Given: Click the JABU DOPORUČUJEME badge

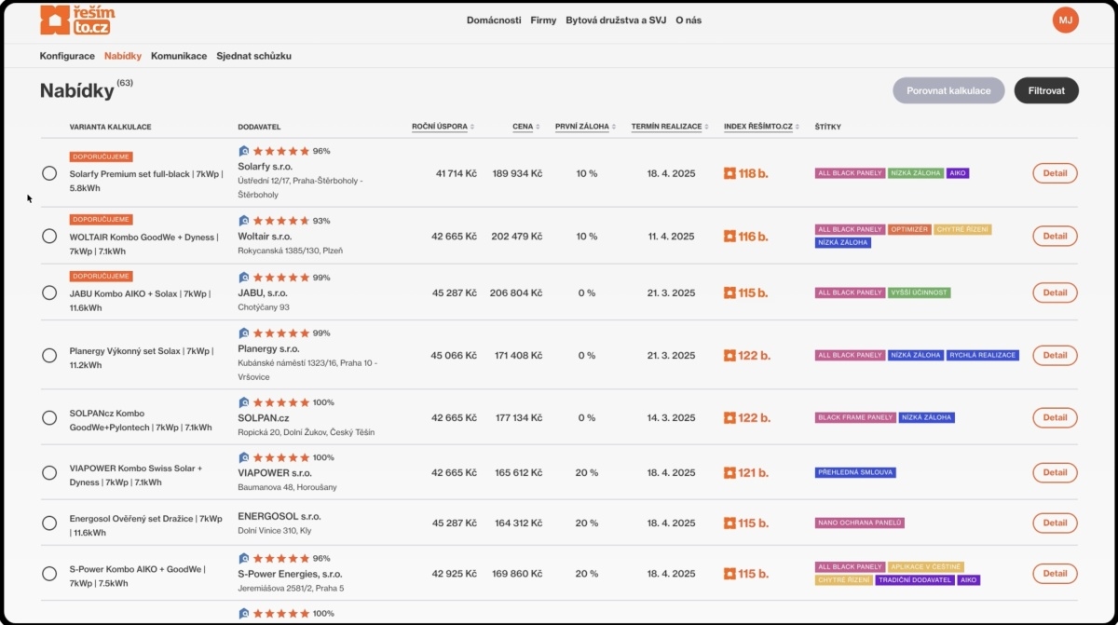Looking at the screenshot, I should [101, 277].
